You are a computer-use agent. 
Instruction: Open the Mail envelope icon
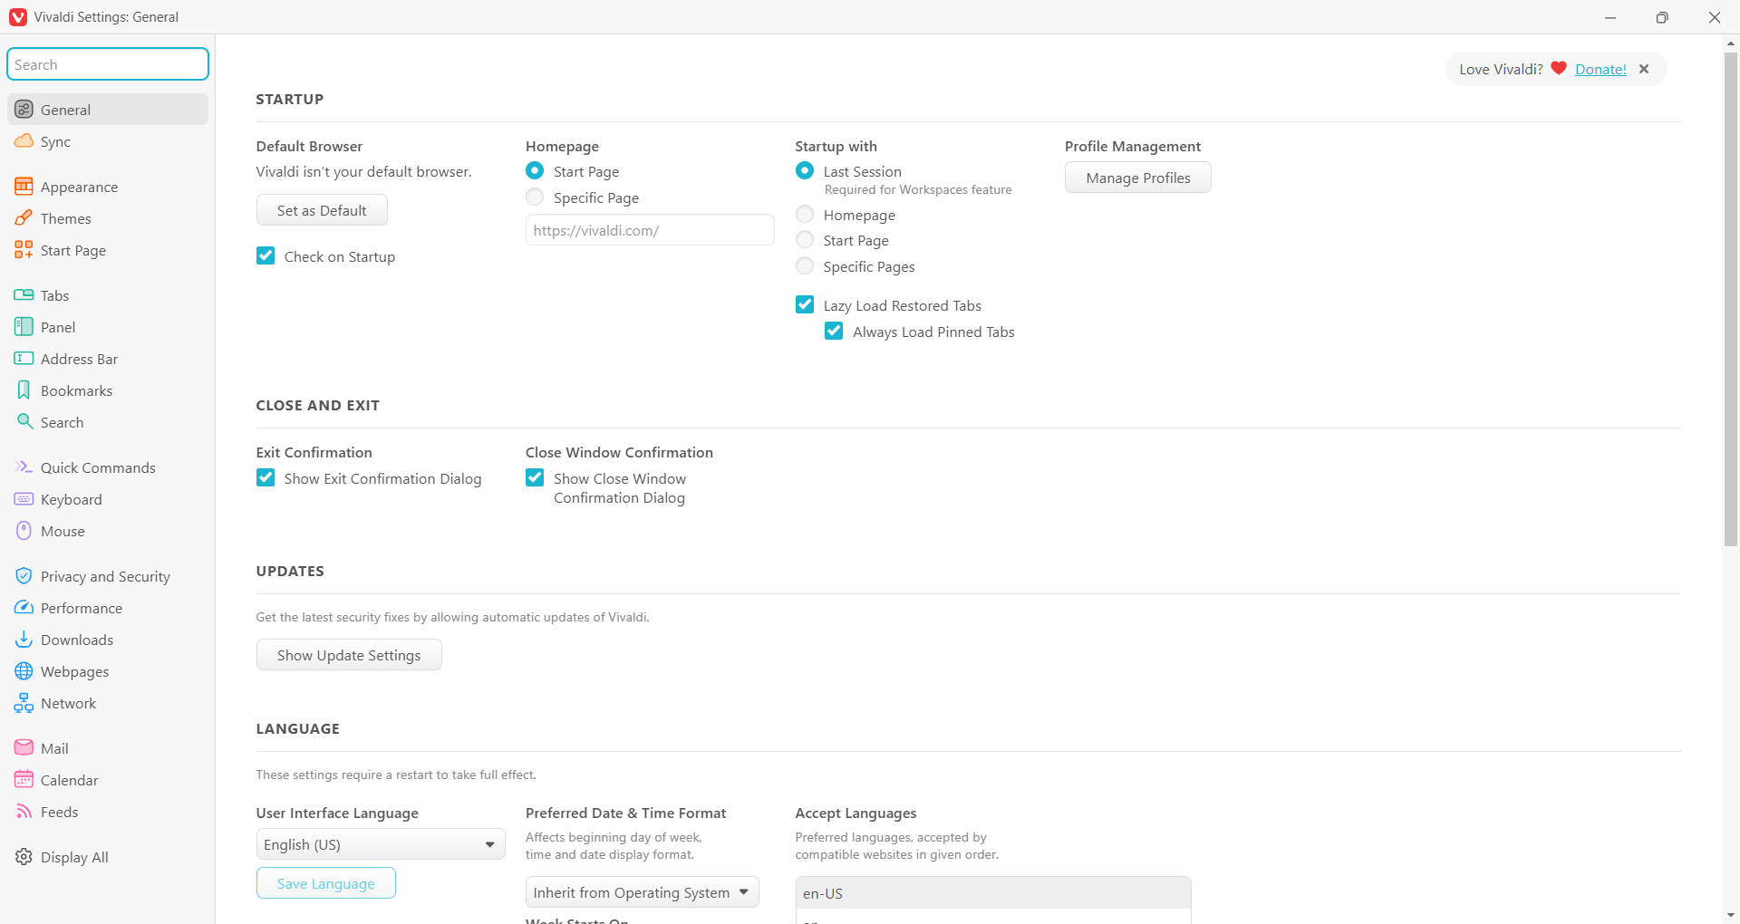24,748
